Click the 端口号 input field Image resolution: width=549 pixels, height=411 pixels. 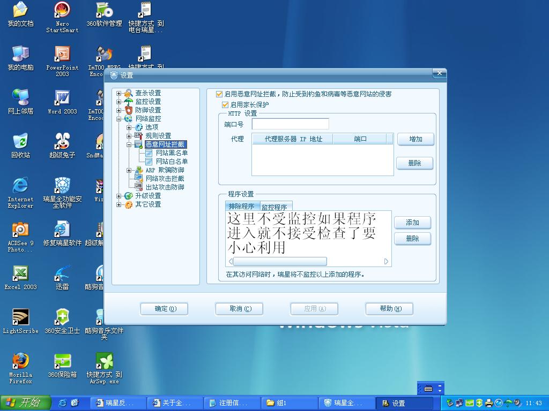coord(290,124)
